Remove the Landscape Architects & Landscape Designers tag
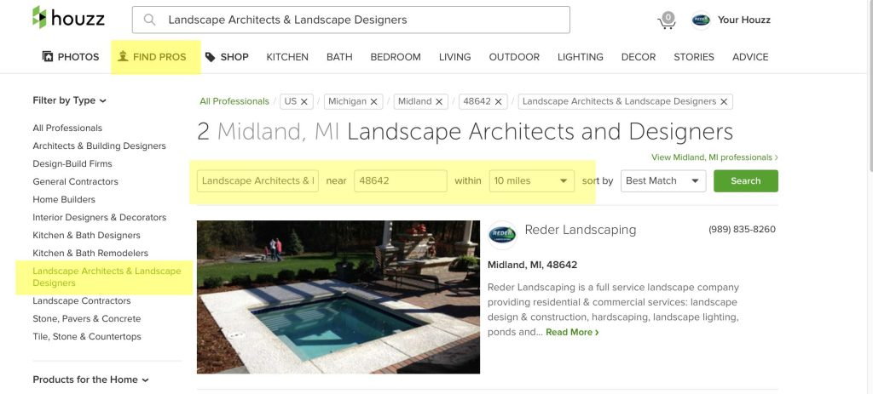The height and width of the screenshot is (394, 873). 723,102
